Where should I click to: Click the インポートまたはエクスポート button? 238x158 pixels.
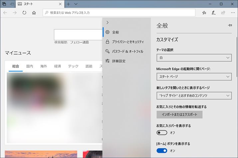[179, 115]
